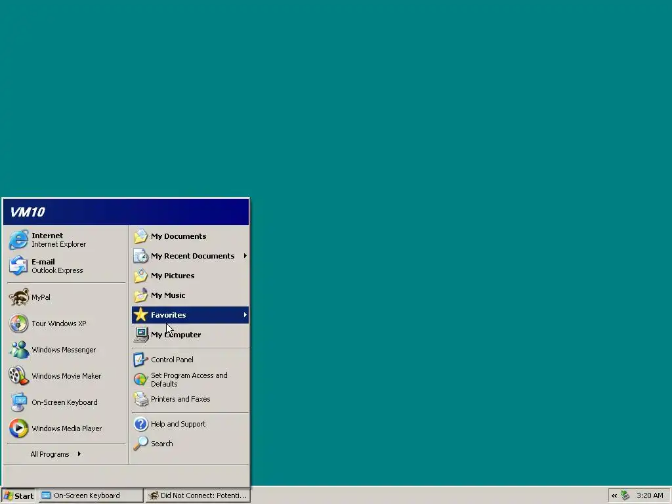
Task: Click the Tour Windows XP label
Action: 58,324
